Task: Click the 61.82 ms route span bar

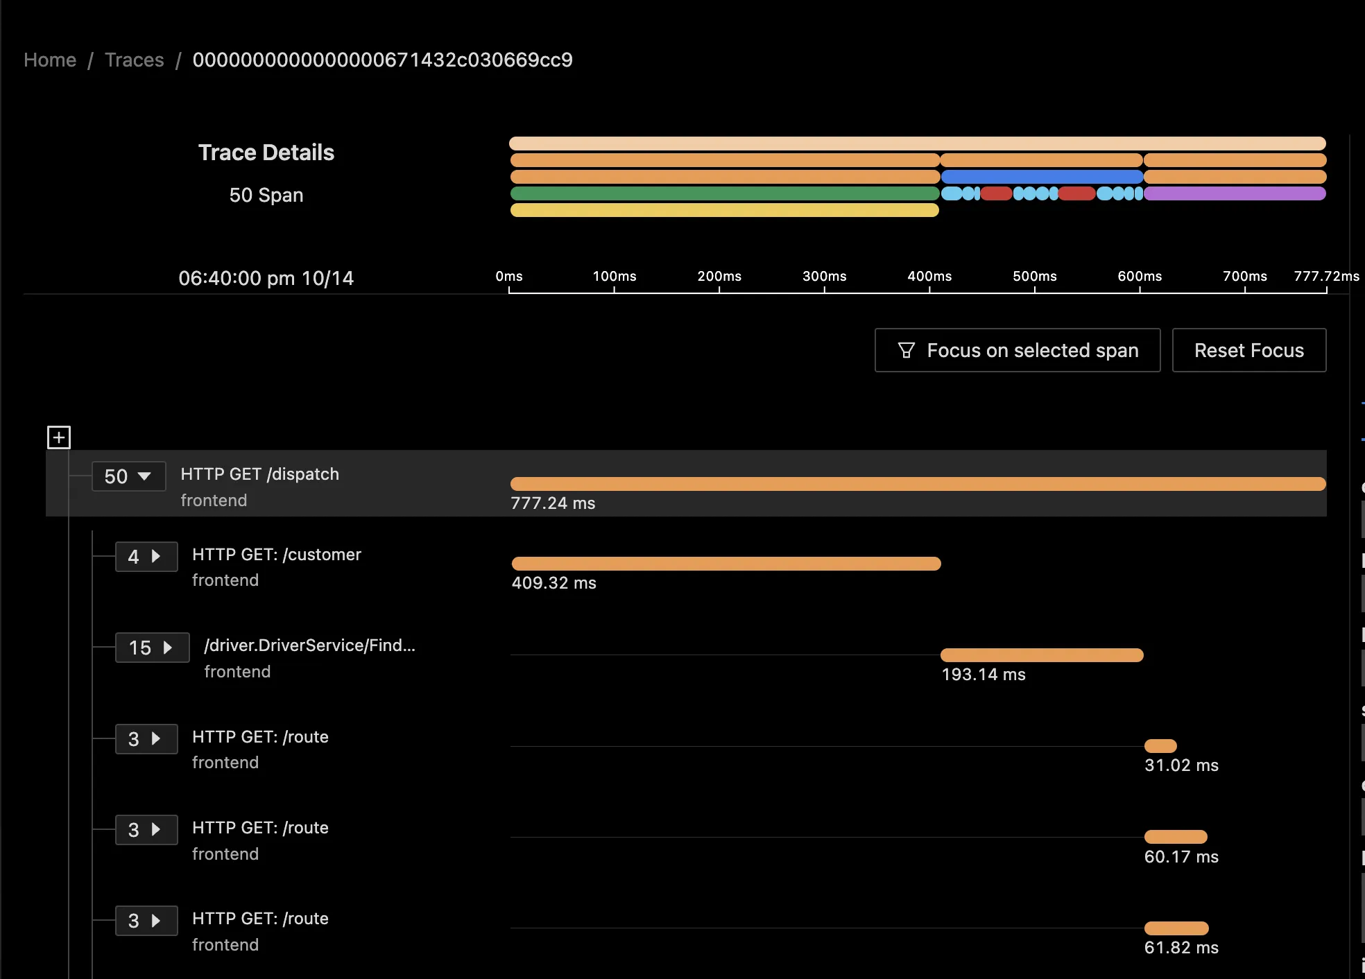Action: (x=1176, y=928)
